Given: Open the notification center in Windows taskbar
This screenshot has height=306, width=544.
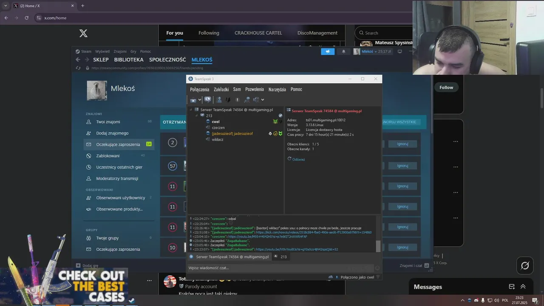Looking at the screenshot, I should (535, 300).
